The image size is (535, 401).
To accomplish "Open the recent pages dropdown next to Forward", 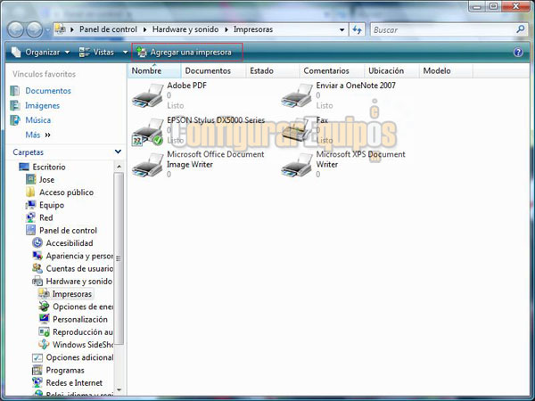I will tap(47, 30).
